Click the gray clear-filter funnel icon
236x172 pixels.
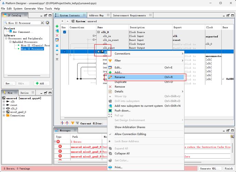click(78, 123)
